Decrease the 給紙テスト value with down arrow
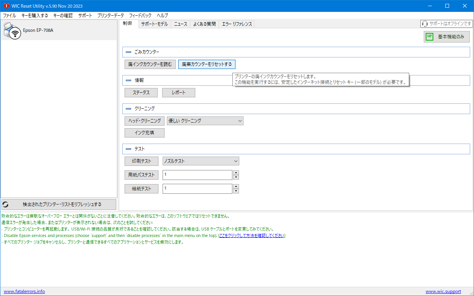474x296 pixels. tap(236, 191)
